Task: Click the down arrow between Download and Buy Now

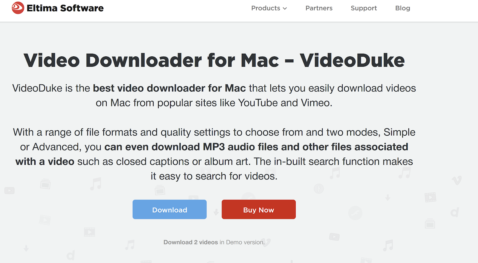Action: point(216,212)
